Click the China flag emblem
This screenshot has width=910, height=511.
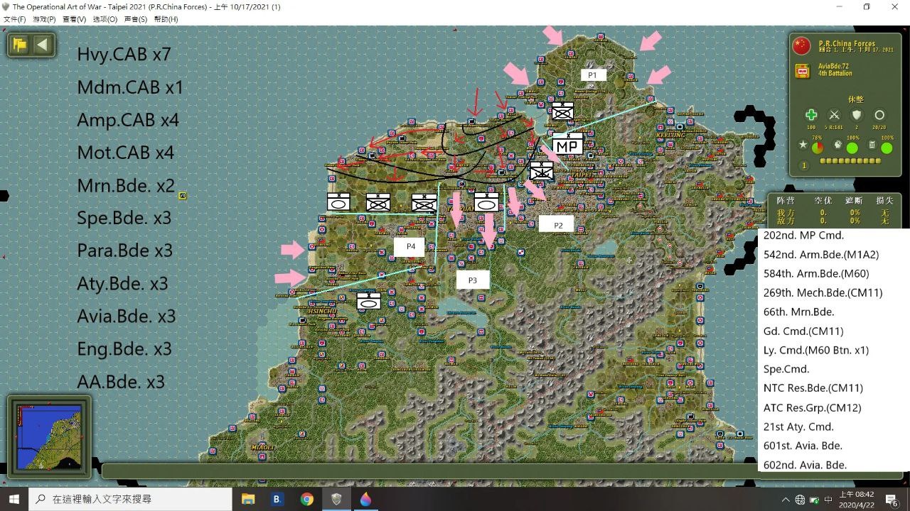tap(801, 46)
